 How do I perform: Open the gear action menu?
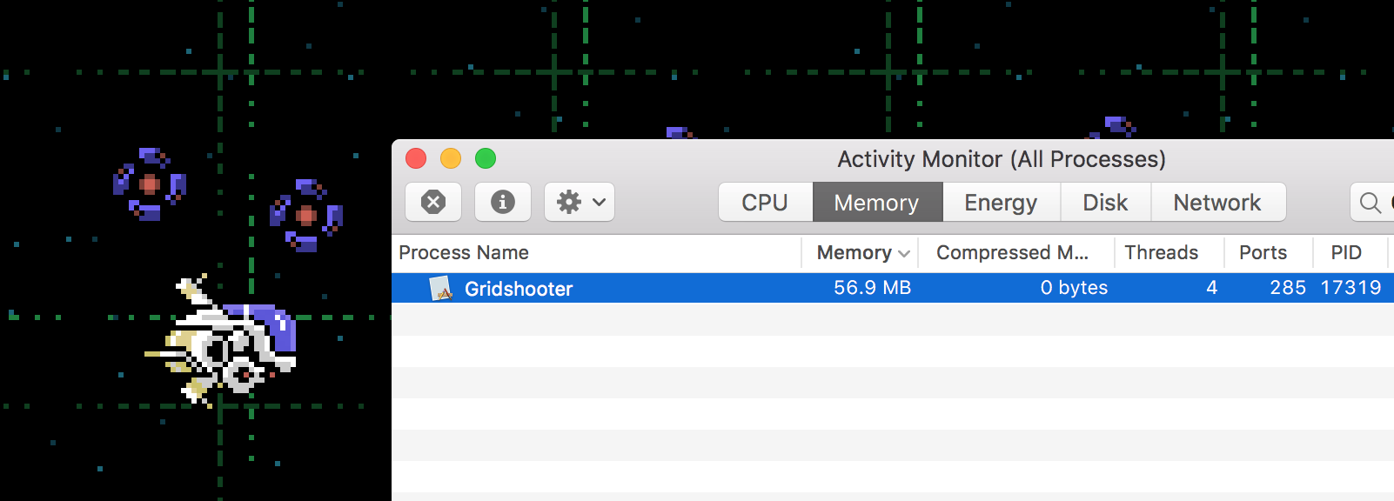(x=580, y=202)
